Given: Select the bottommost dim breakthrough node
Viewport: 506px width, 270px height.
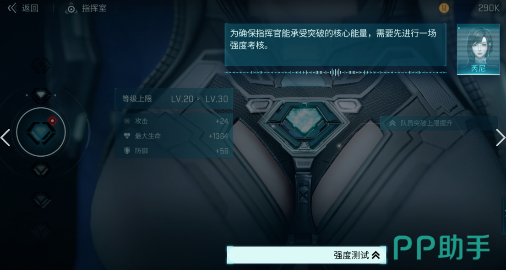Looking at the screenshot, I should [x=41, y=230].
